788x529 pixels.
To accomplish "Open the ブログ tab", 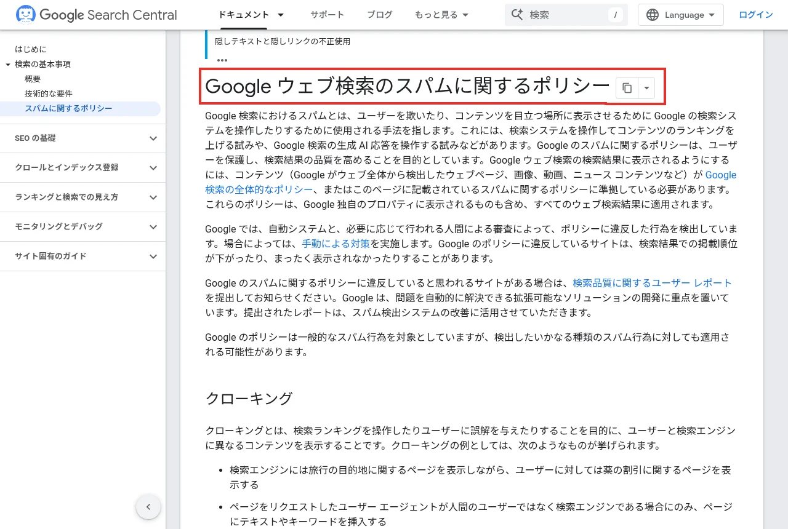I will tap(380, 15).
